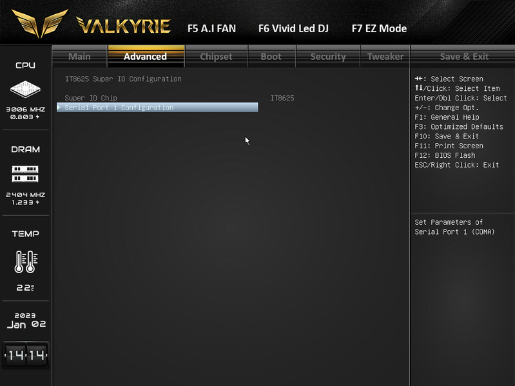Click F1: General Help hint

[447, 117]
